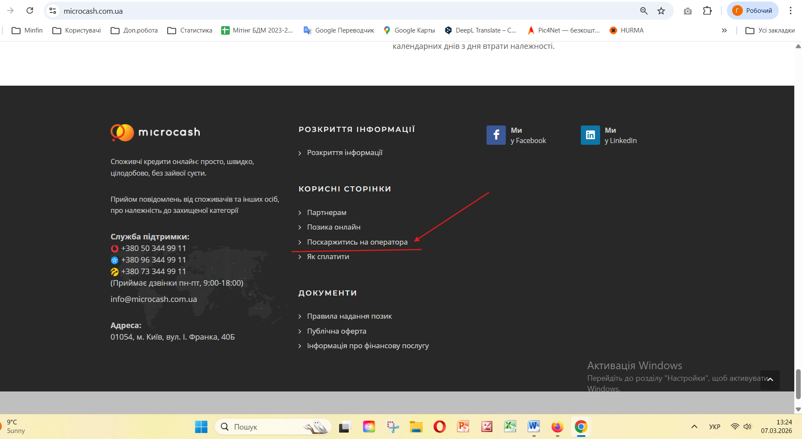
Task: Launch Opera browser from the taskbar
Action: pyautogui.click(x=439, y=427)
